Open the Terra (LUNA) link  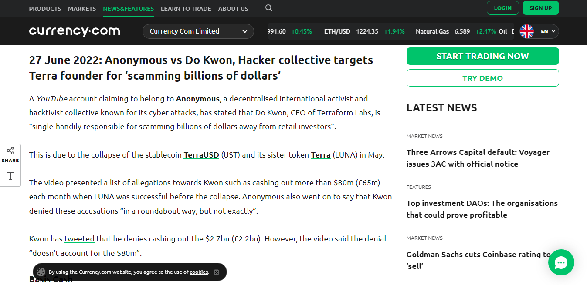[x=321, y=155]
